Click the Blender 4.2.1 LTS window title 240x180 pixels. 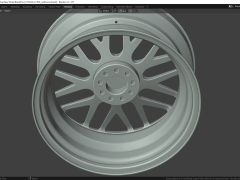point(66,2)
